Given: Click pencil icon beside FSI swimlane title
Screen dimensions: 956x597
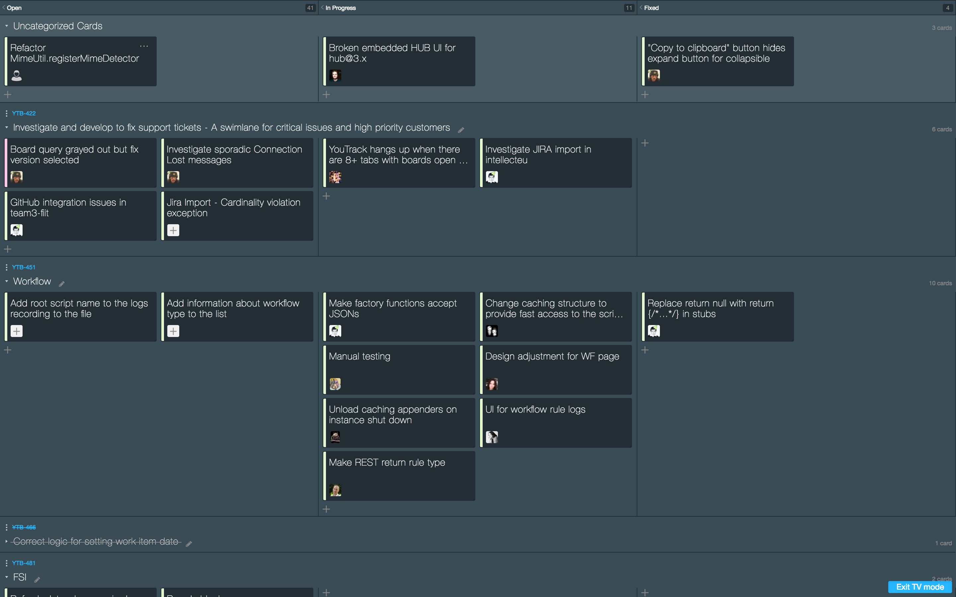Looking at the screenshot, I should [37, 580].
